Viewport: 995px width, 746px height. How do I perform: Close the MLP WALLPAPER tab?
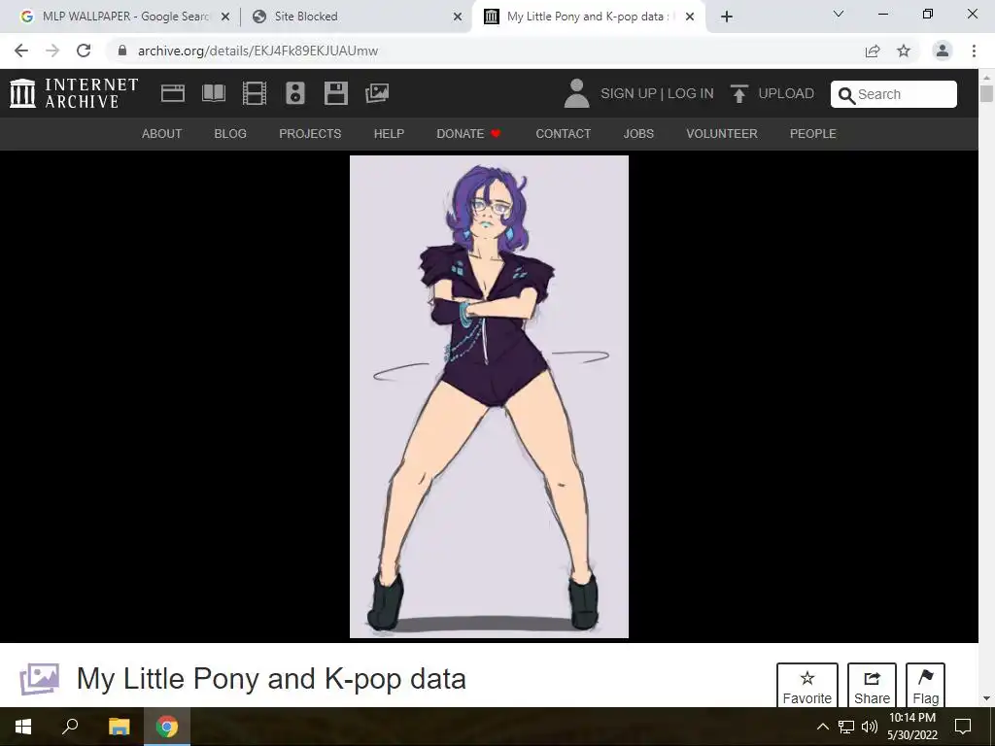pos(225,17)
